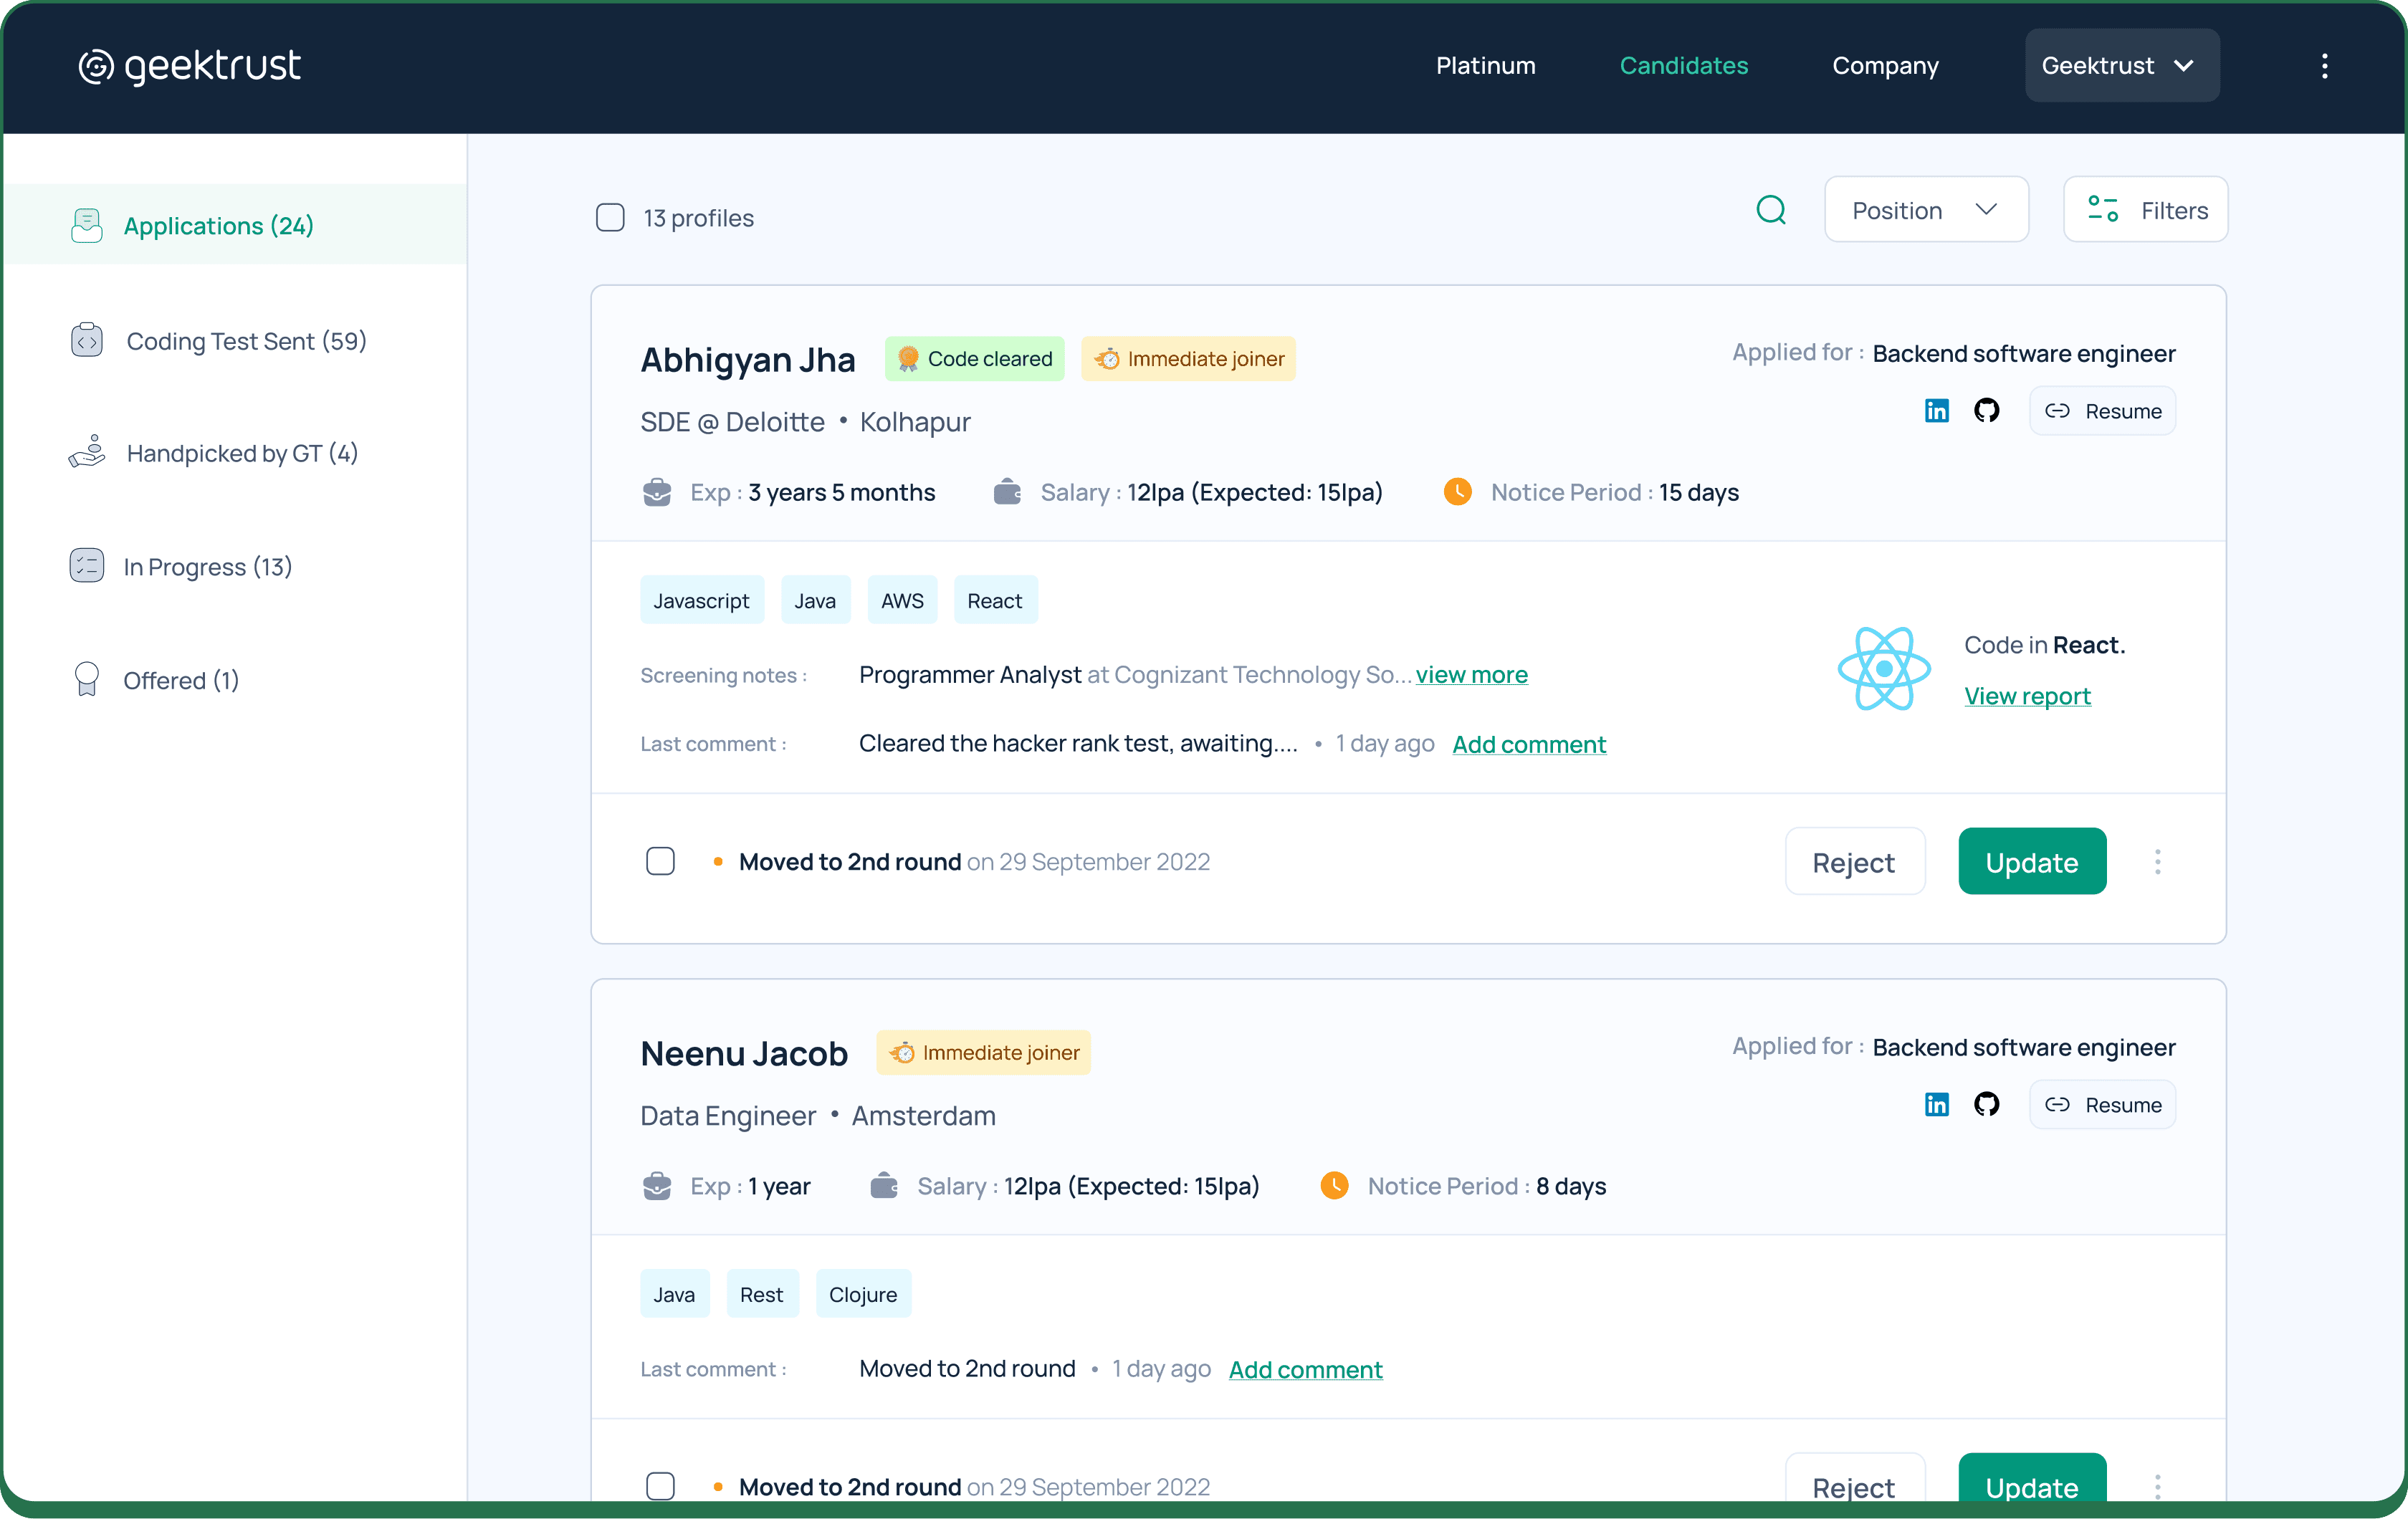Open Neenu Jacob's LinkedIn profile icon

pyautogui.click(x=1937, y=1105)
